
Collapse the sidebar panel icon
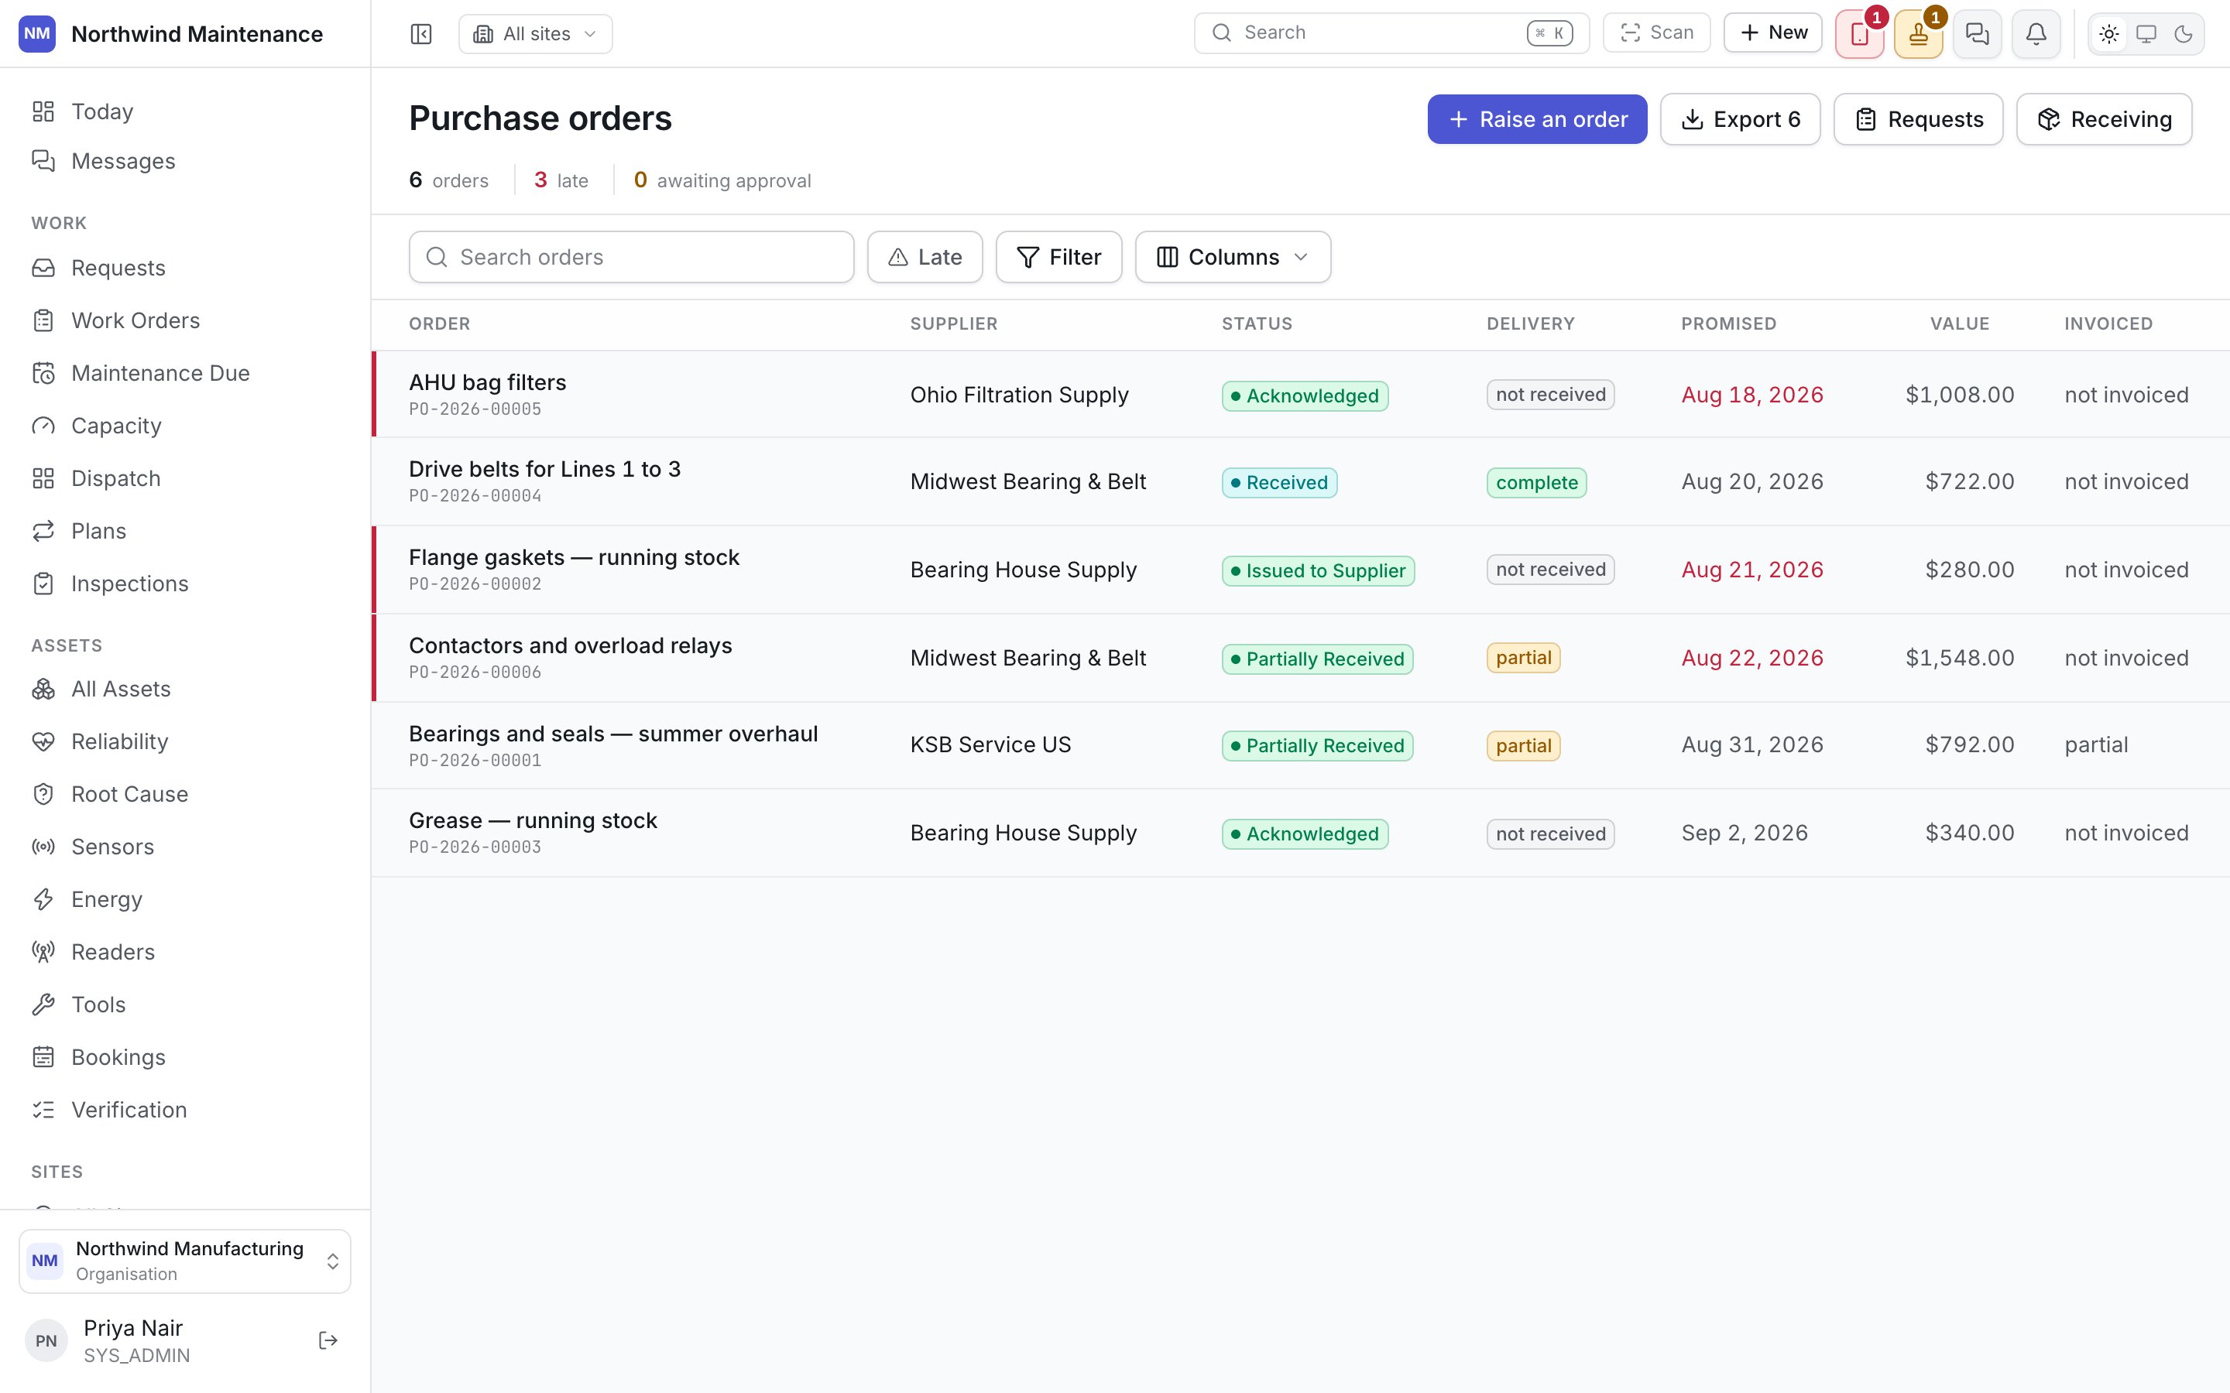tap(421, 34)
